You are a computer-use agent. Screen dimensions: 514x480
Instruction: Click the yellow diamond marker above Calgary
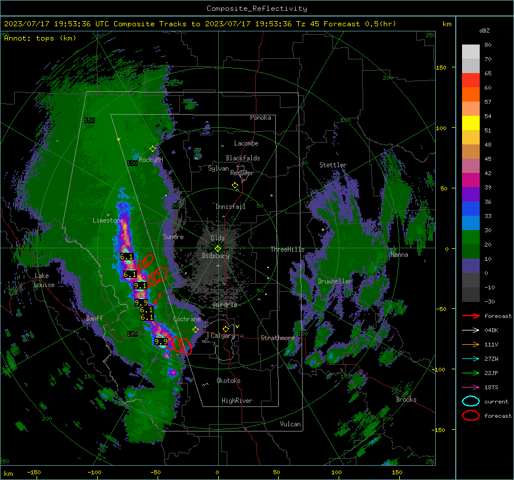pos(226,329)
